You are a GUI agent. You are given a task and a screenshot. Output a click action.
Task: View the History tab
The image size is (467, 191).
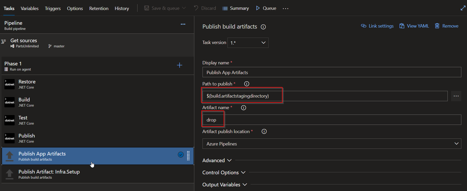click(122, 8)
